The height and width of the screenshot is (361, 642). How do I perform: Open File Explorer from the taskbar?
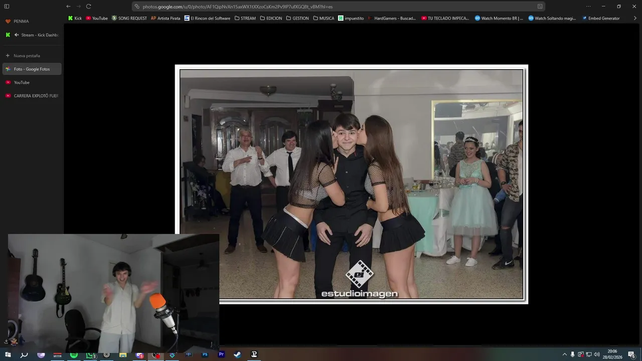[123, 354]
